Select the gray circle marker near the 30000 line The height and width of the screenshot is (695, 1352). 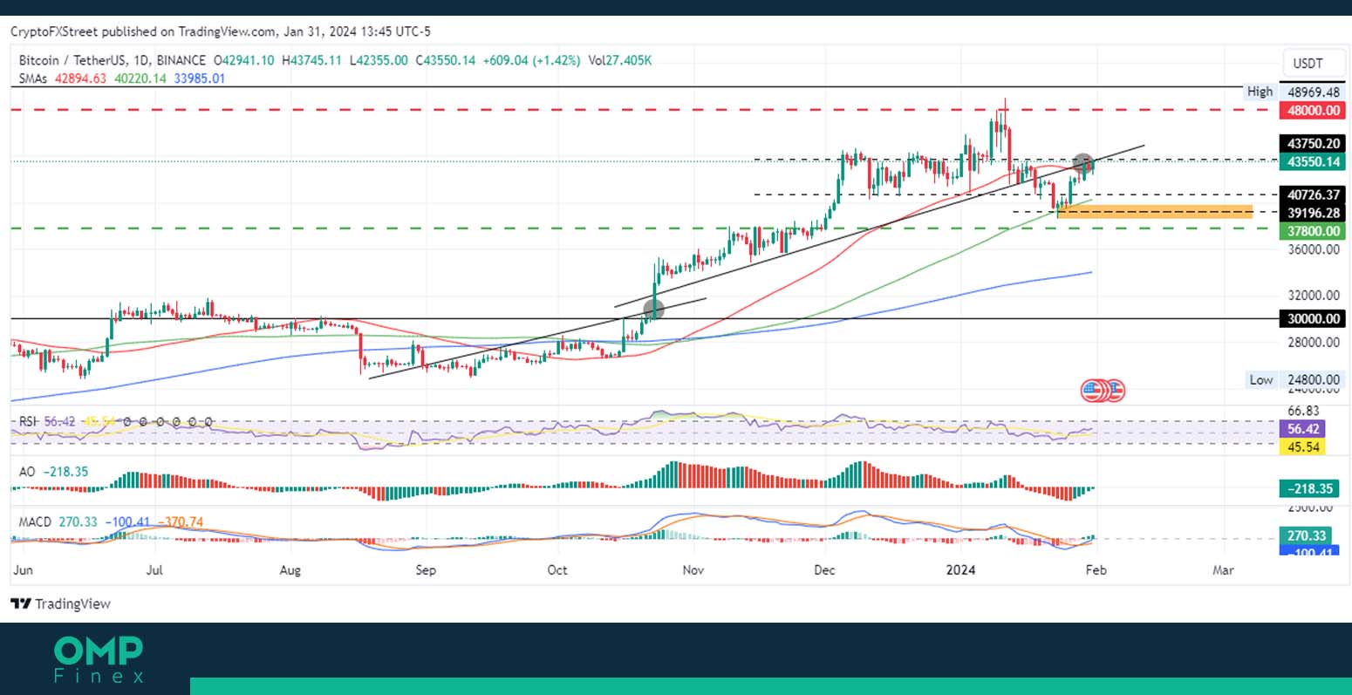click(x=653, y=309)
